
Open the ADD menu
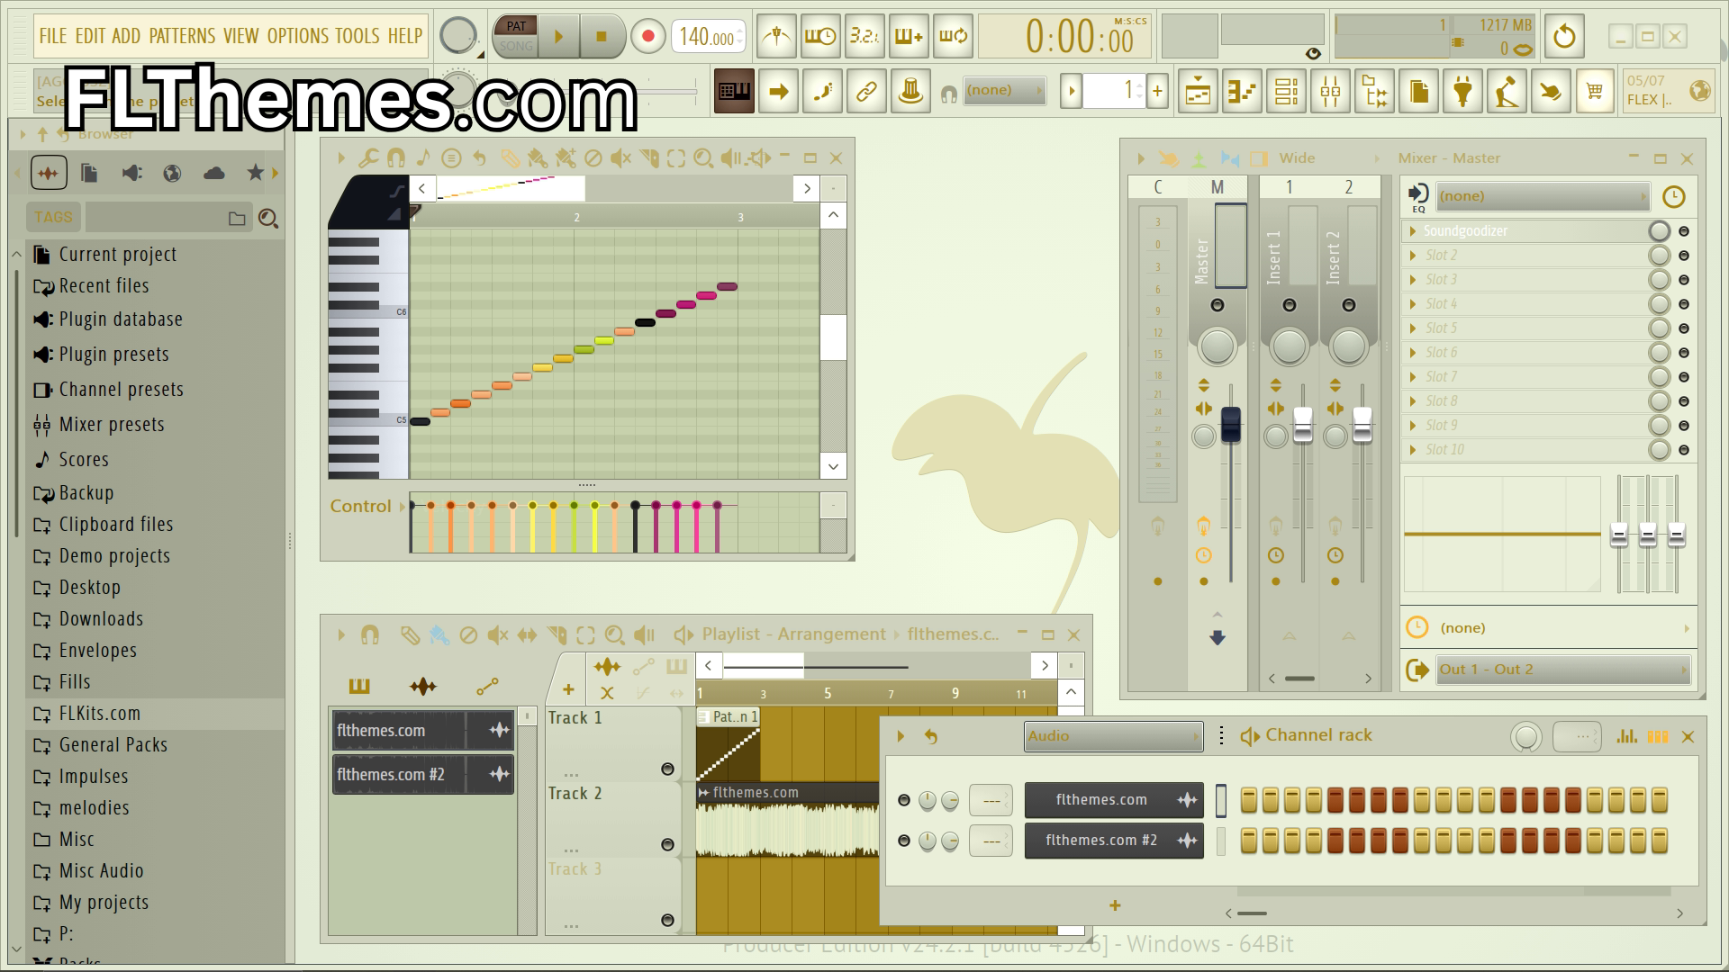point(126,36)
